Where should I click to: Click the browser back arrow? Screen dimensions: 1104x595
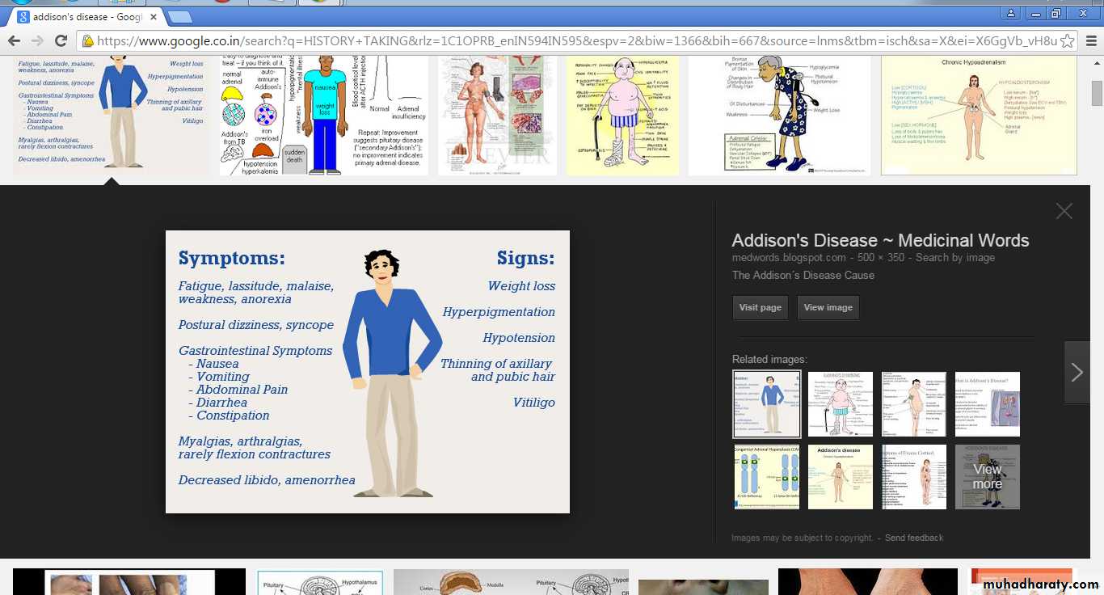click(14, 40)
